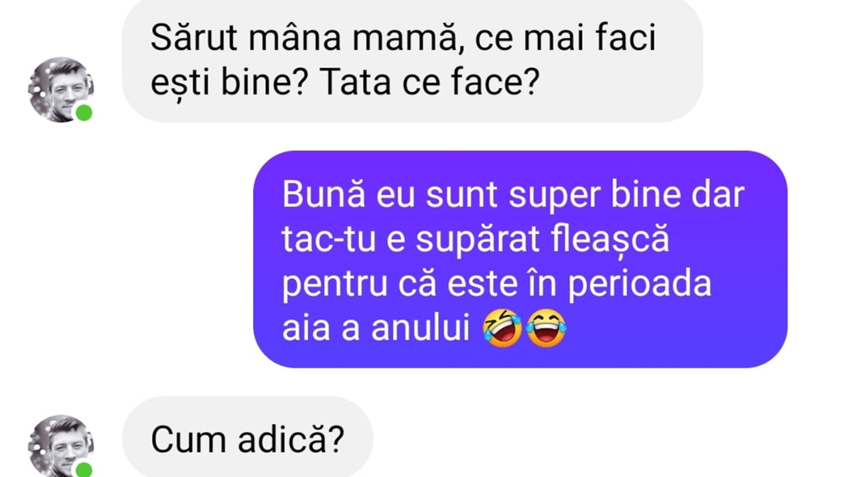Select the purple sent message bubble
Image resolution: width=844 pixels, height=477 pixels.
click(520, 259)
